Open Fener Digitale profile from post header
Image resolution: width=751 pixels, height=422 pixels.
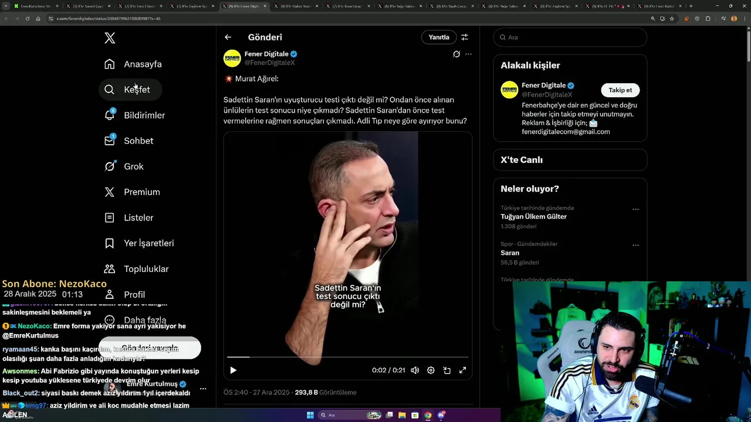click(266, 54)
